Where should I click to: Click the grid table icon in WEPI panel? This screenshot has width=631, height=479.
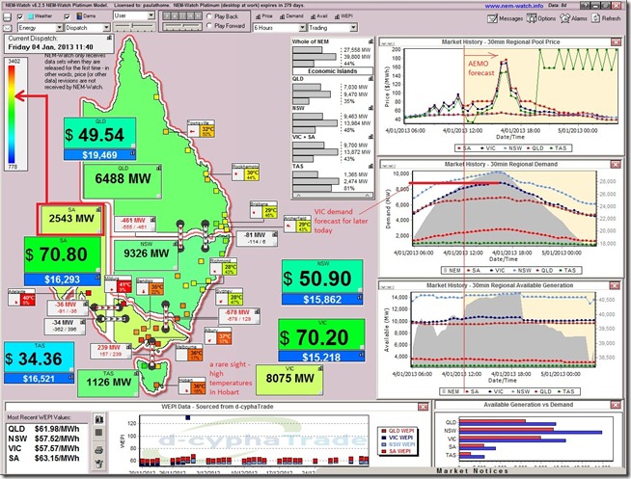(99, 433)
